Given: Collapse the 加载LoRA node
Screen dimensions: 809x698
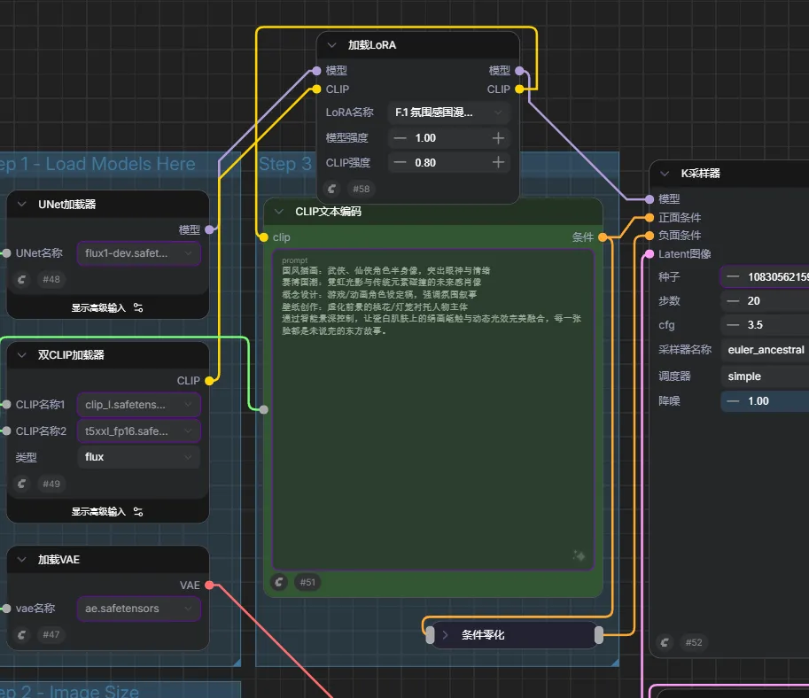Looking at the screenshot, I should (x=331, y=45).
